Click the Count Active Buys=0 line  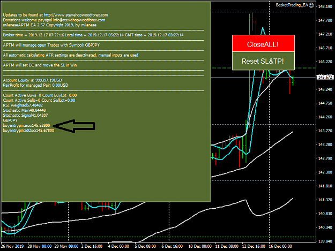click(x=40, y=95)
